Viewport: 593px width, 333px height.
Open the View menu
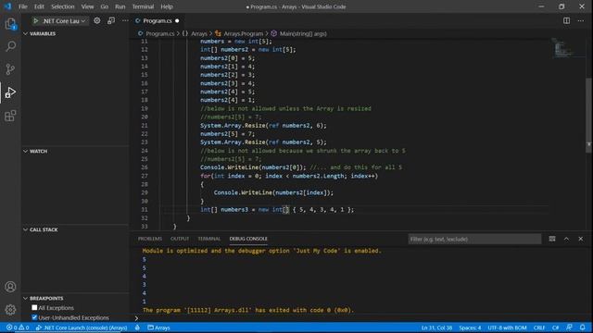click(x=87, y=6)
